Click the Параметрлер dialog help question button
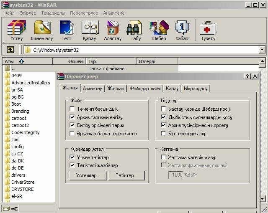 [247, 76]
